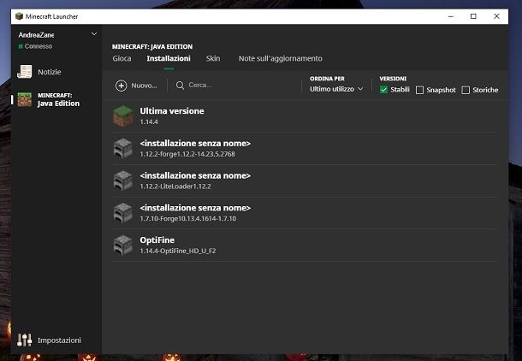Disable the Stabili versions checkbox
The image size is (522, 361).
coord(384,90)
